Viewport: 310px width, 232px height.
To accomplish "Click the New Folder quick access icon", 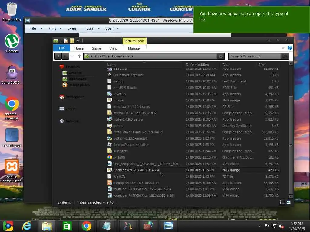I will [x=72, y=41].
